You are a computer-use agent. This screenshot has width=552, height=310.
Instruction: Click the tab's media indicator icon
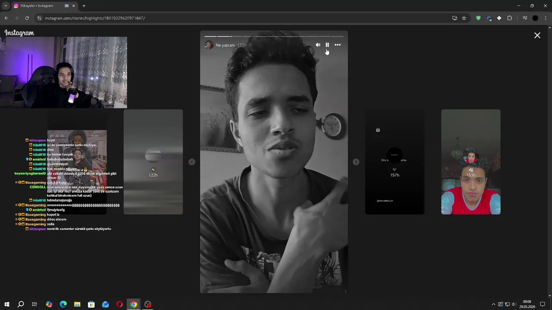66,6
